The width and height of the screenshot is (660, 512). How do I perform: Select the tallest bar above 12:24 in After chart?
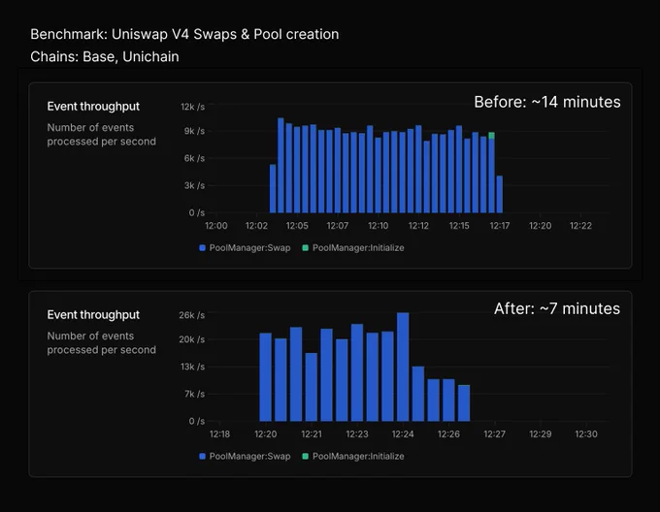click(x=403, y=367)
